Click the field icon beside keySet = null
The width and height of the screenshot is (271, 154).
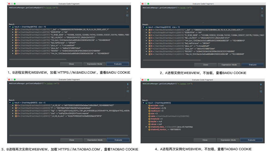tap(149, 121)
